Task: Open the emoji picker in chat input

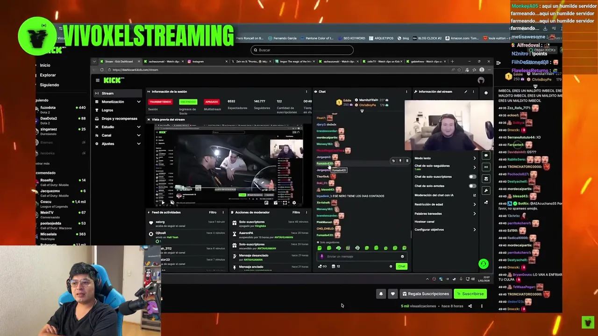Action: (x=402, y=256)
